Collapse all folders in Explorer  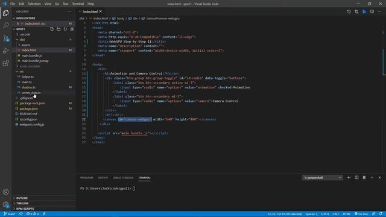tap(72, 29)
